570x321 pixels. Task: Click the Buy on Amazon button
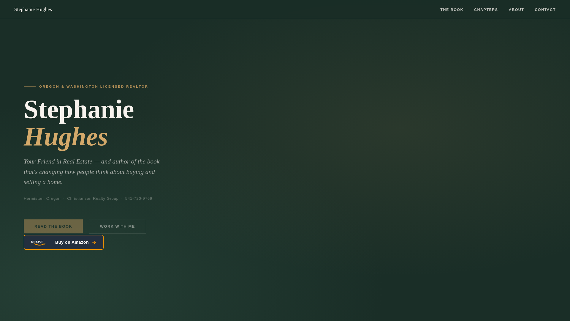coord(64,242)
